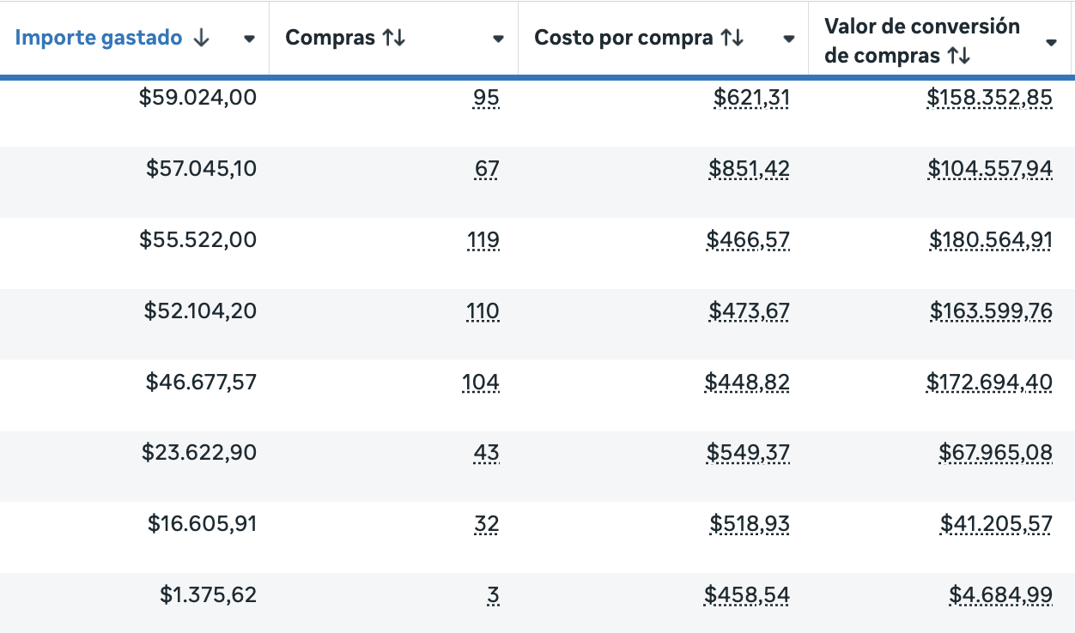1075x633 pixels.
Task: Open the Compras column dropdown menu
Action: (498, 39)
